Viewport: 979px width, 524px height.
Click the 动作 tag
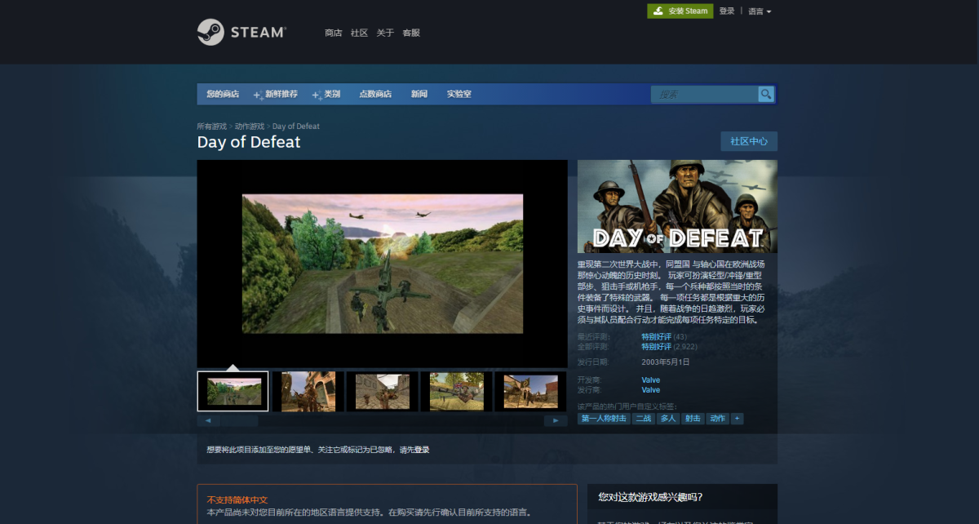click(717, 419)
